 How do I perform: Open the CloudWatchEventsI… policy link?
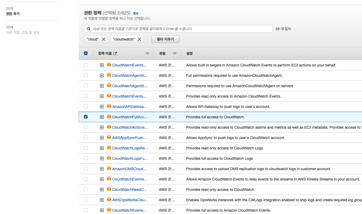pos(130,179)
